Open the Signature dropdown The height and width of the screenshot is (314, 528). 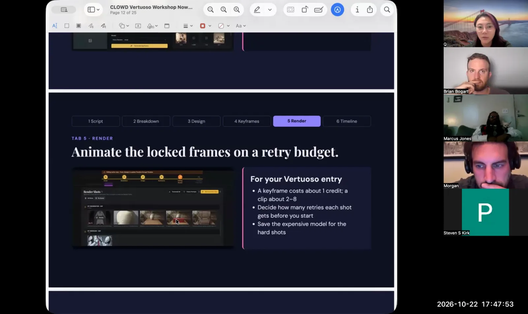[152, 26]
